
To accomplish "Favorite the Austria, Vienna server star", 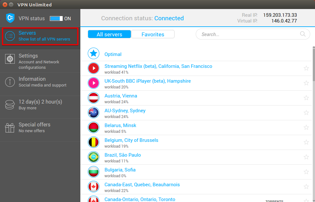I will coord(306,98).
